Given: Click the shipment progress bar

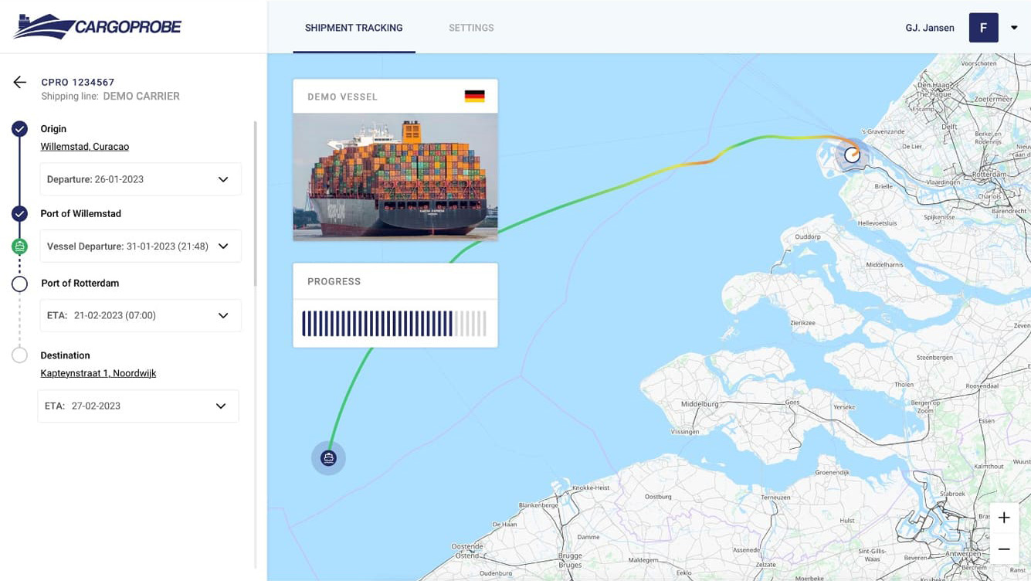Looking at the screenshot, I should tap(395, 322).
